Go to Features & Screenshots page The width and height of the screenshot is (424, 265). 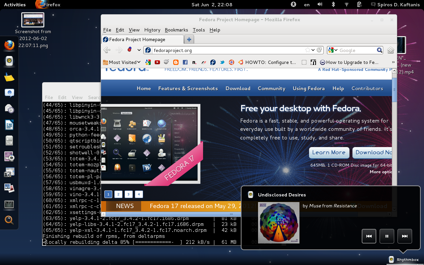click(188, 88)
